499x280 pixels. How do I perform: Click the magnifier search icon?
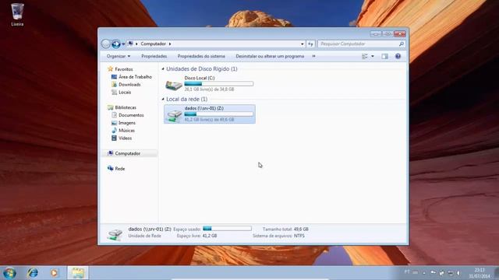(402, 44)
